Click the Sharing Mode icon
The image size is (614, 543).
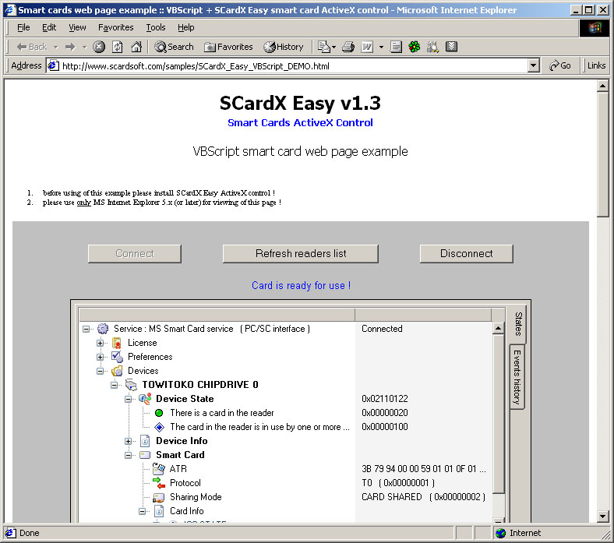point(159,497)
